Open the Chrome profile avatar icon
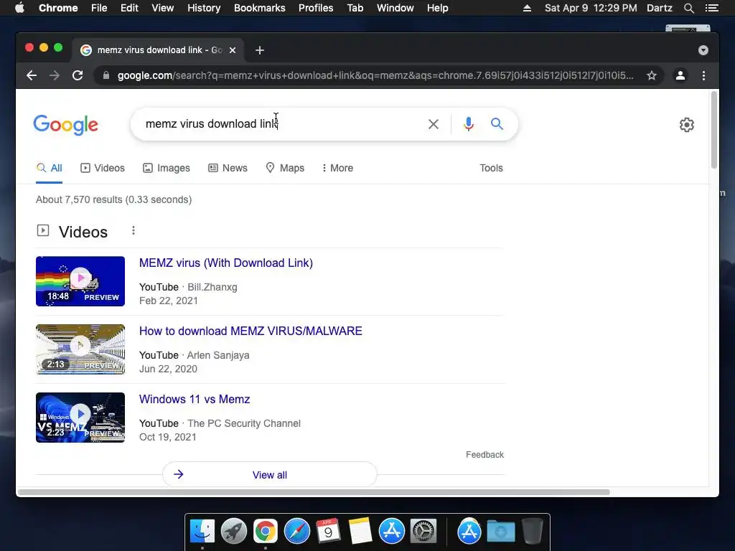 click(680, 75)
